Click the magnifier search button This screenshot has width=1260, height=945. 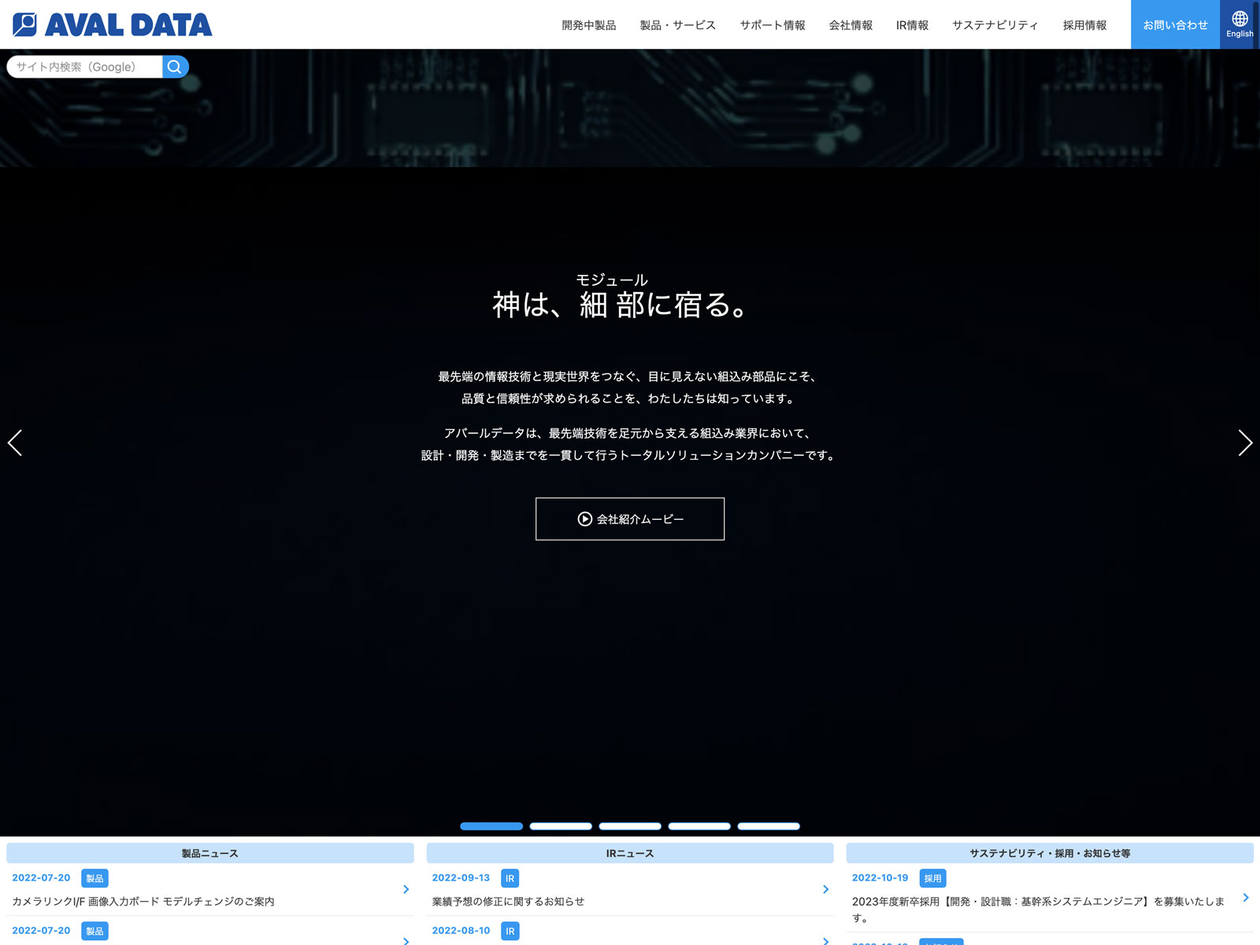175,67
